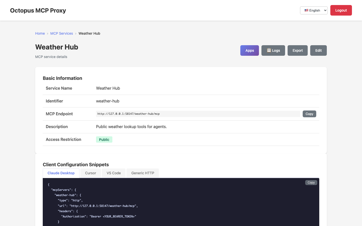This screenshot has height=226, width=362.
Task: Click the Description row label
Action: click(57, 127)
